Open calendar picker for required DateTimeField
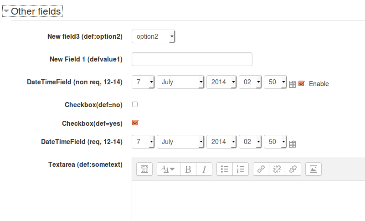 point(292,144)
